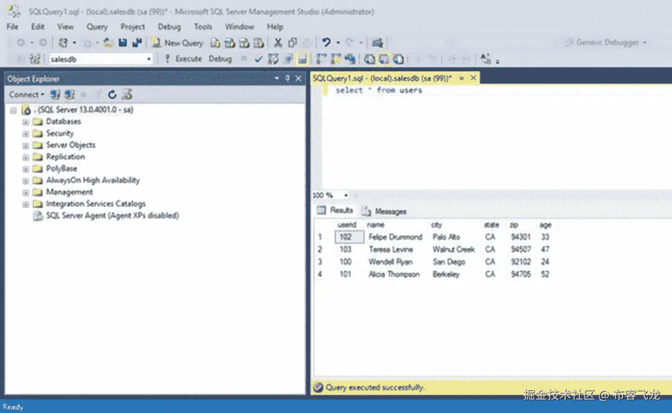Click the Save (single floppy disk) icon
672x413 pixels.
coord(123,43)
